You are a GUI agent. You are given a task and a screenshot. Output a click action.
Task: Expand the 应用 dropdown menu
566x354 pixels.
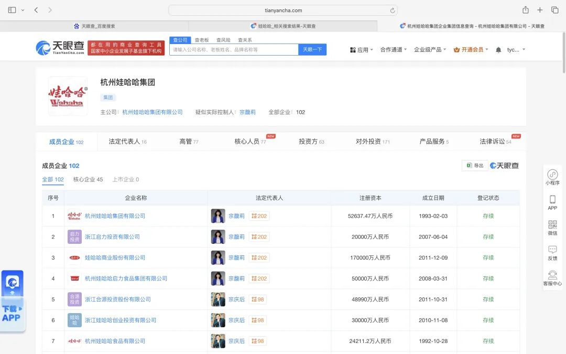pyautogui.click(x=361, y=50)
